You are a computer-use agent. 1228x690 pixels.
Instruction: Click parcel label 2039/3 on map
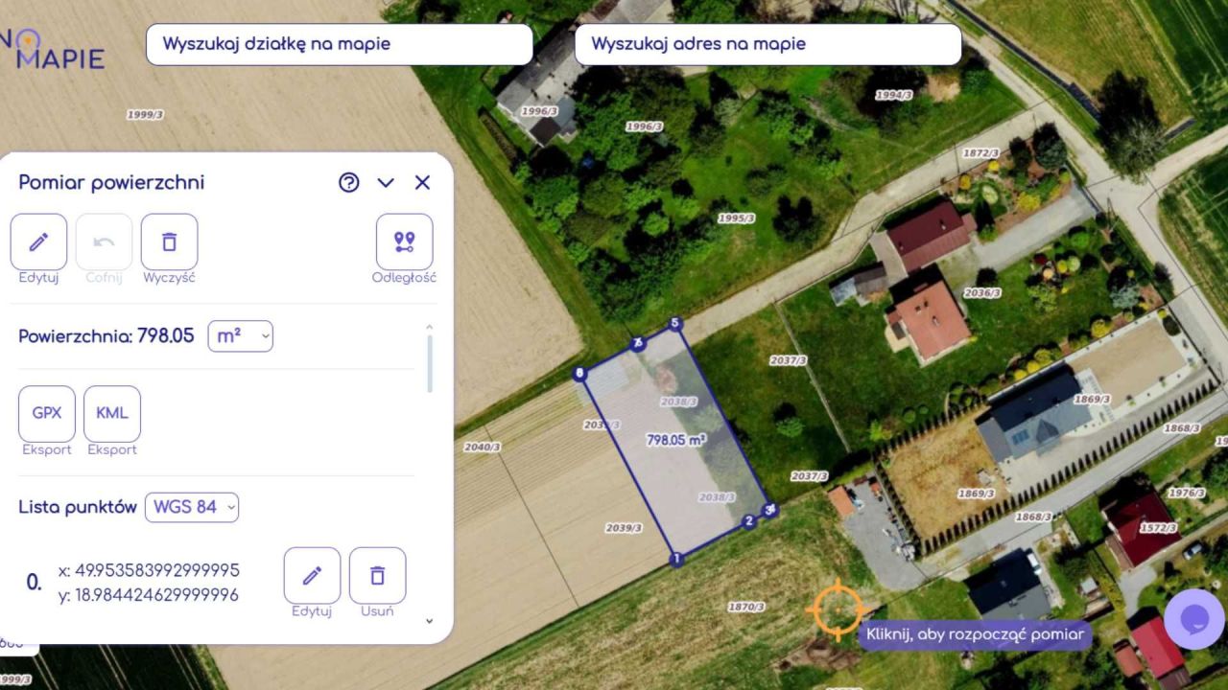click(624, 528)
